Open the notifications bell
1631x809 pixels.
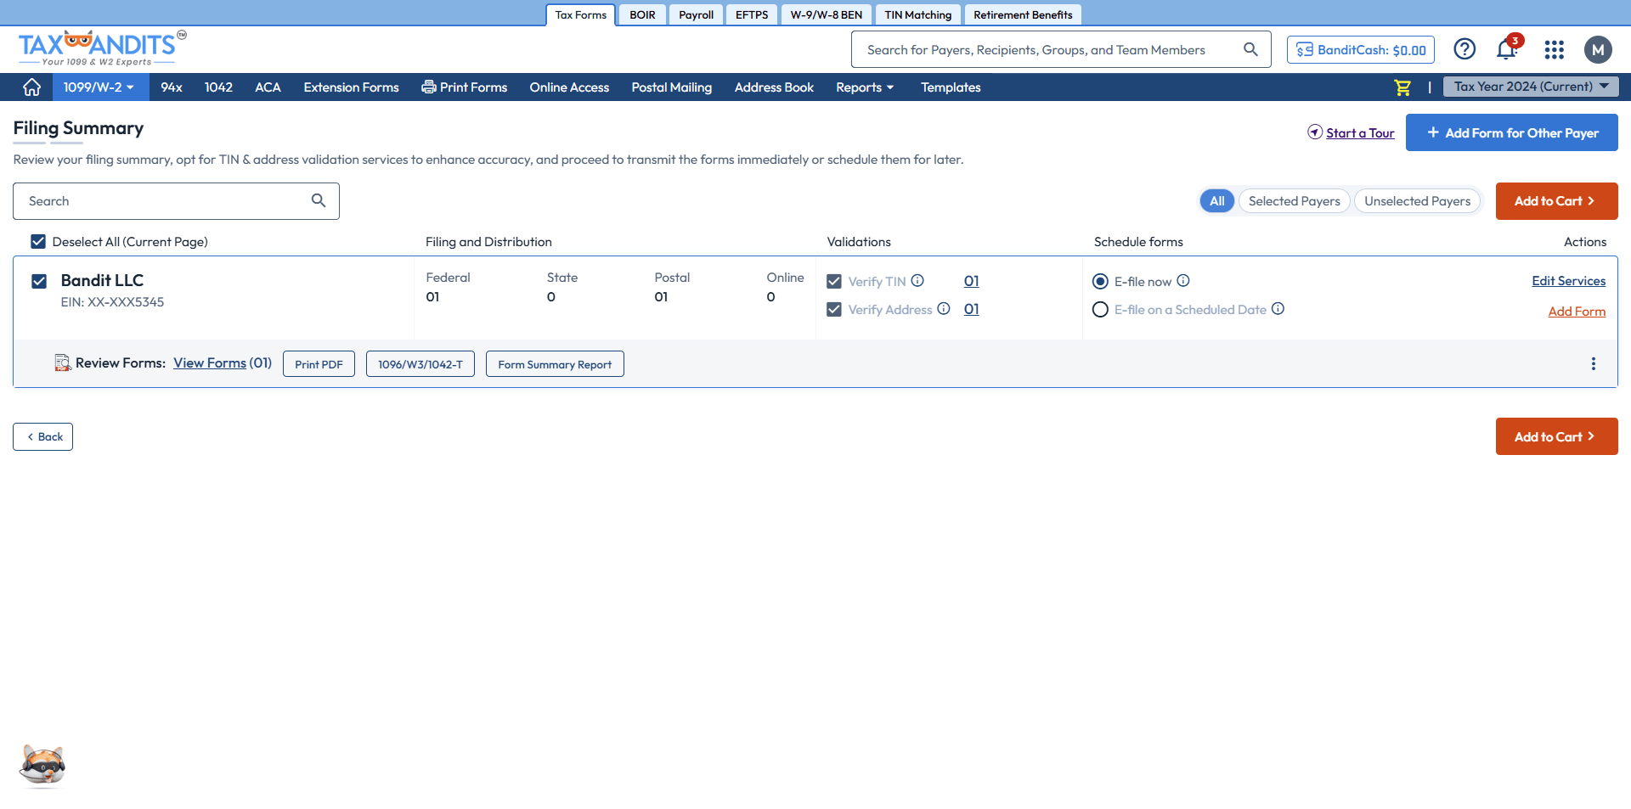(1506, 50)
